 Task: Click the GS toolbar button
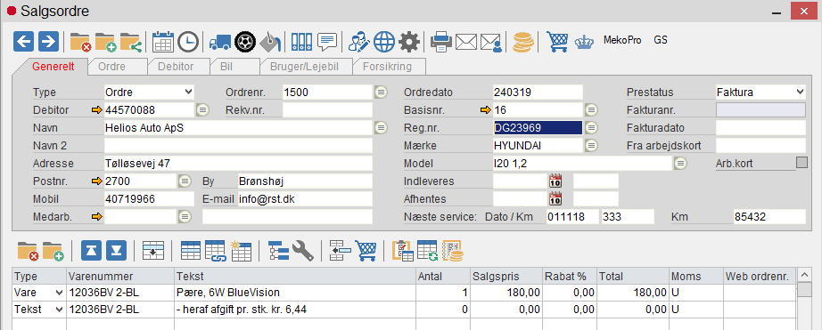click(x=661, y=40)
